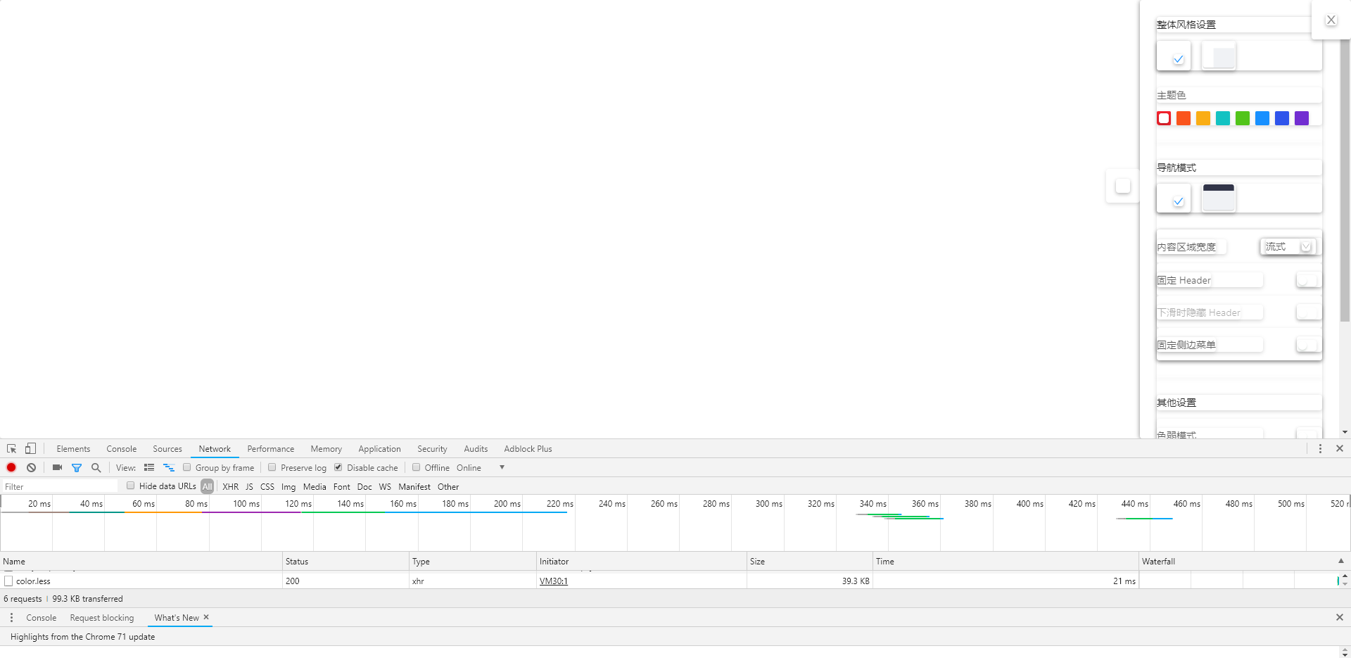Open the Adblock Plus tab
The height and width of the screenshot is (658, 1351).
(528, 448)
